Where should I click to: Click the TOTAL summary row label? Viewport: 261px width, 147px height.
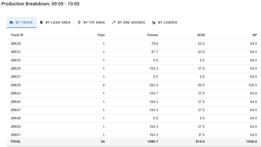tap(16, 142)
